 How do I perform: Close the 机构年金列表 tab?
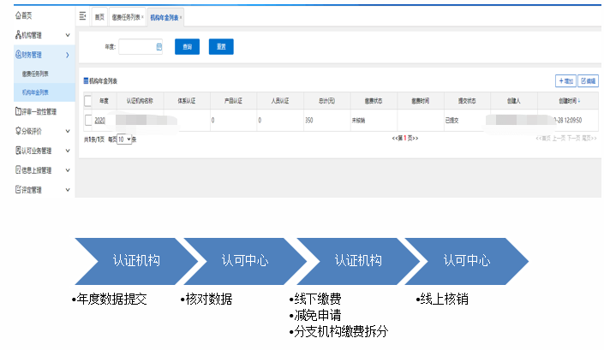181,17
